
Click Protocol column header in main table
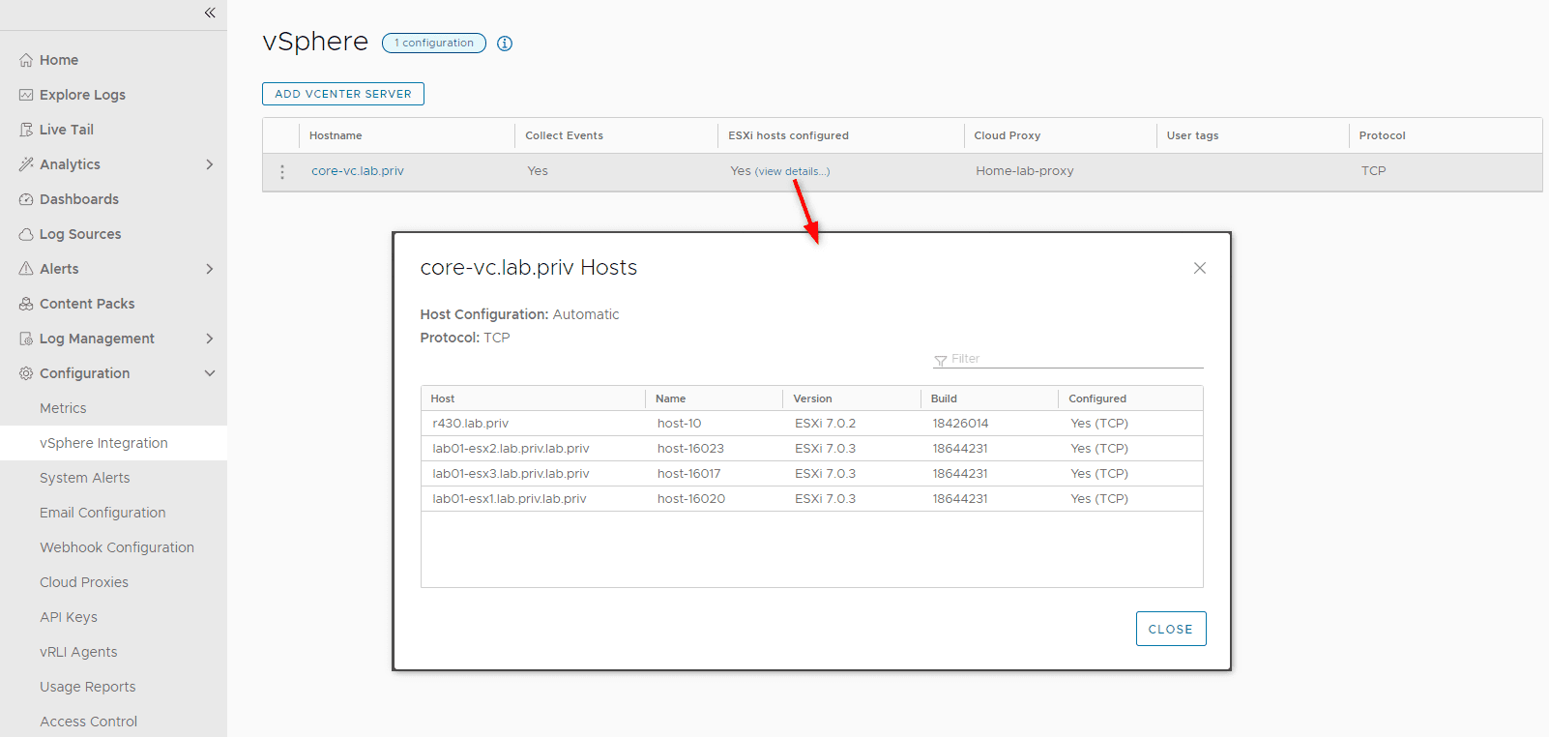point(1382,135)
